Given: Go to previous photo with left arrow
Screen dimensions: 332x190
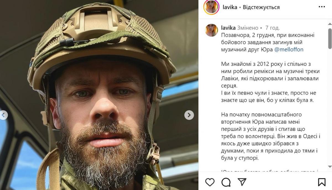Looking at the screenshot, I should (x=3, y=115).
